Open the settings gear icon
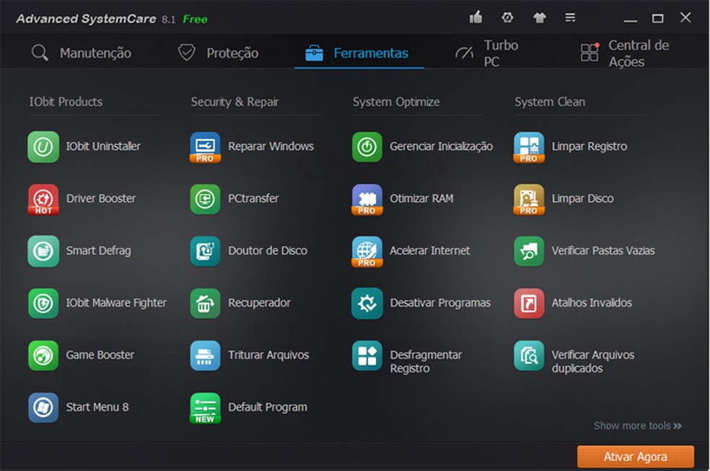This screenshot has height=471, width=710. click(507, 17)
